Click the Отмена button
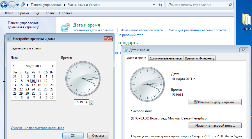The height and width of the screenshot is (139, 252). (x=98, y=135)
